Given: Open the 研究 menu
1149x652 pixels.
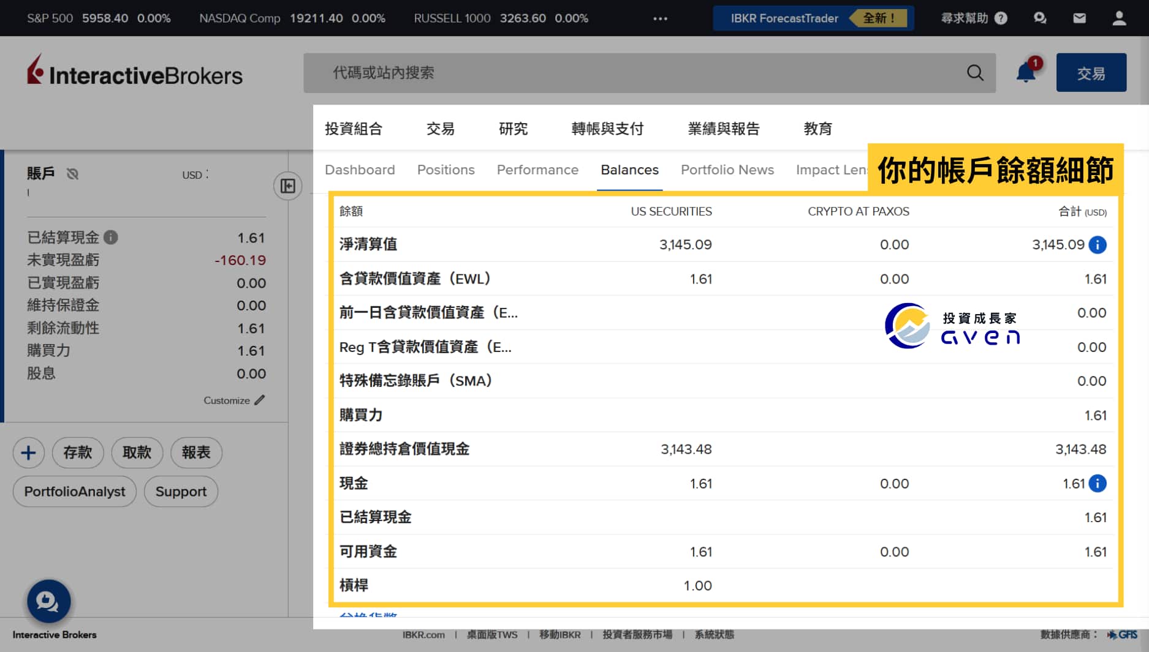Looking at the screenshot, I should 514,129.
